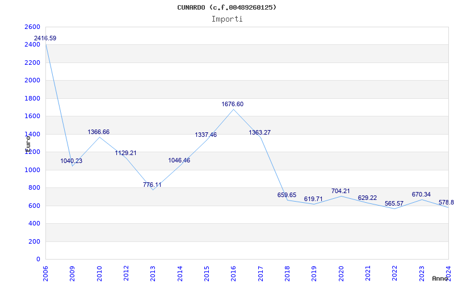The height and width of the screenshot is (284, 454).
Task: Select the 2016 x-axis year label
Action: point(234,273)
